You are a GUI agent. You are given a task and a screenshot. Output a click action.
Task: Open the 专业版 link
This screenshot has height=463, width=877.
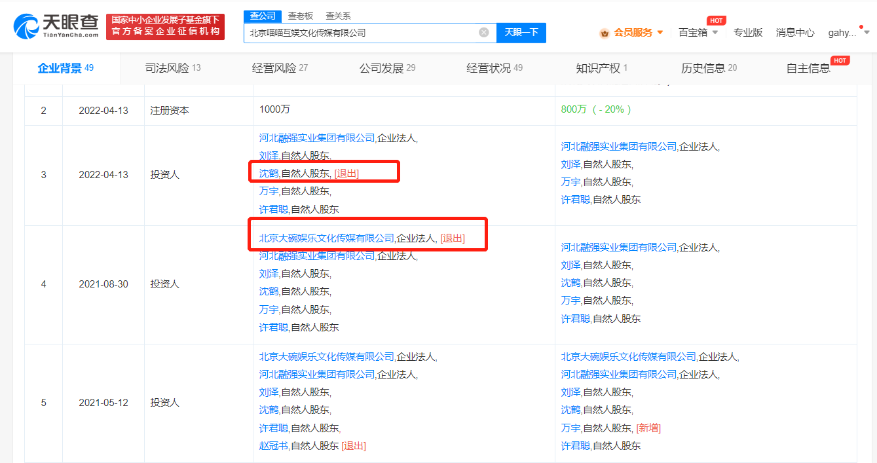748,32
